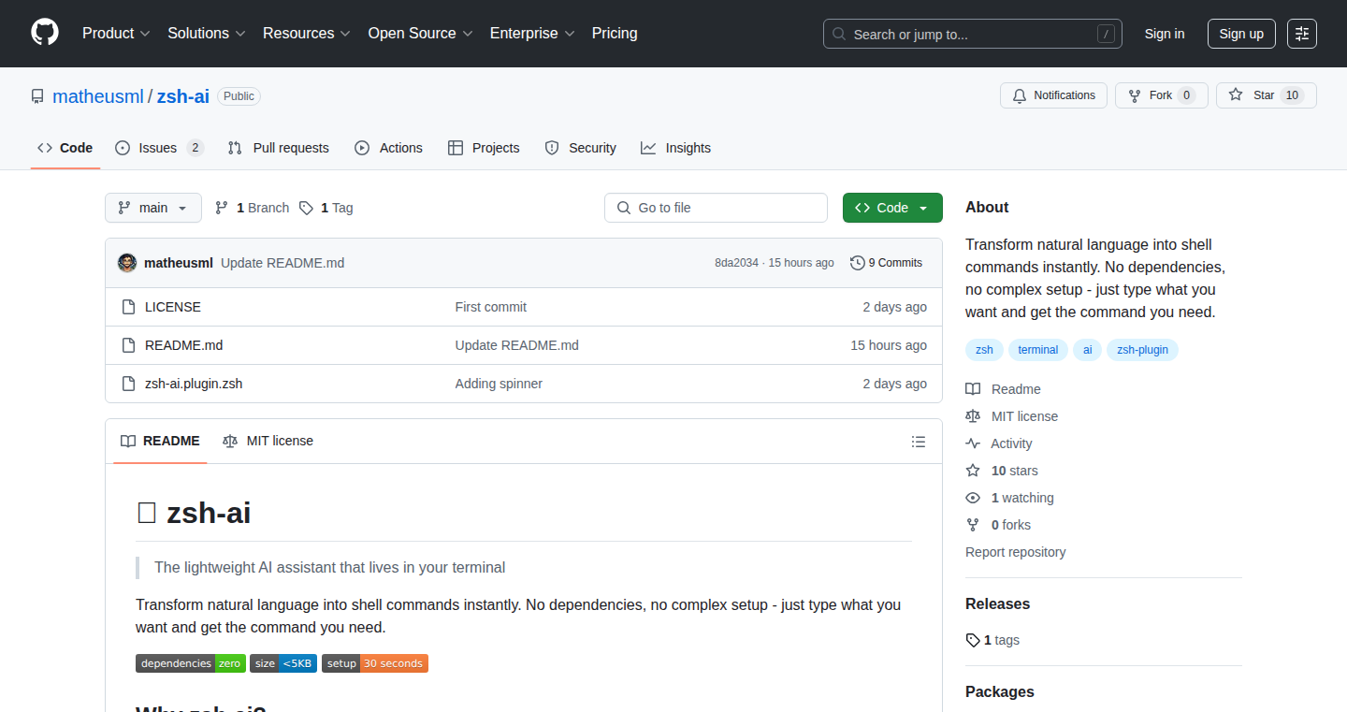This screenshot has width=1347, height=712.
Task: Switch to the Issues tab
Action: click(159, 148)
